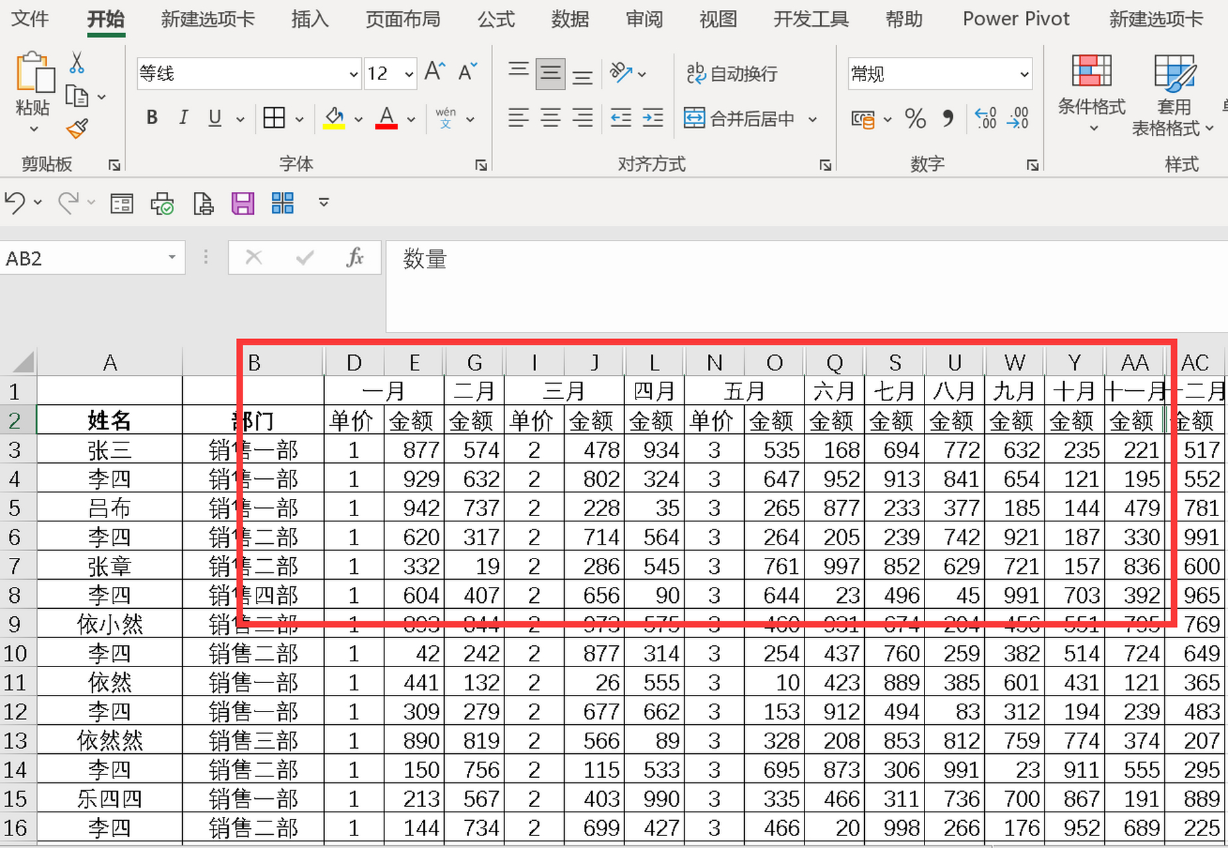Image resolution: width=1228 pixels, height=848 pixels.
Task: Open the 等线 font name dropdown
Action: tap(354, 74)
